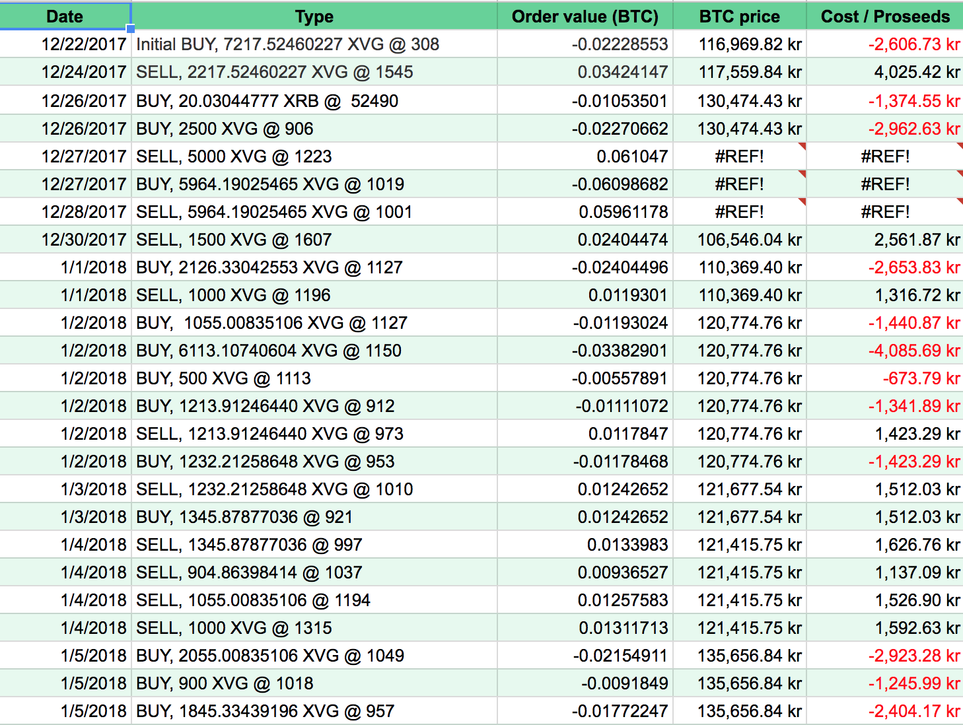Screen dimensions: 963x725
Task: Click BUY, 1845.33439196 XVG @ 957 cell
Action: [x=314, y=711]
